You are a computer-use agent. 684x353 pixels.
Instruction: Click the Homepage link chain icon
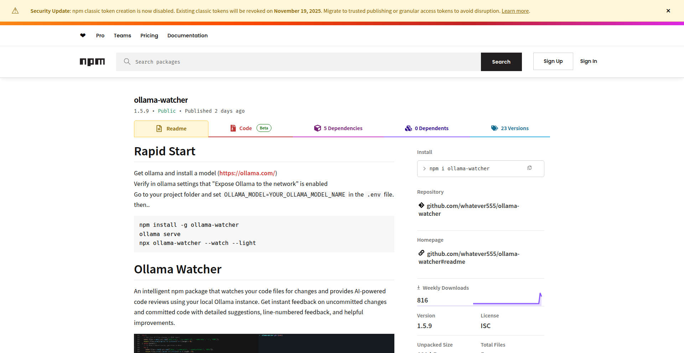[421, 253]
